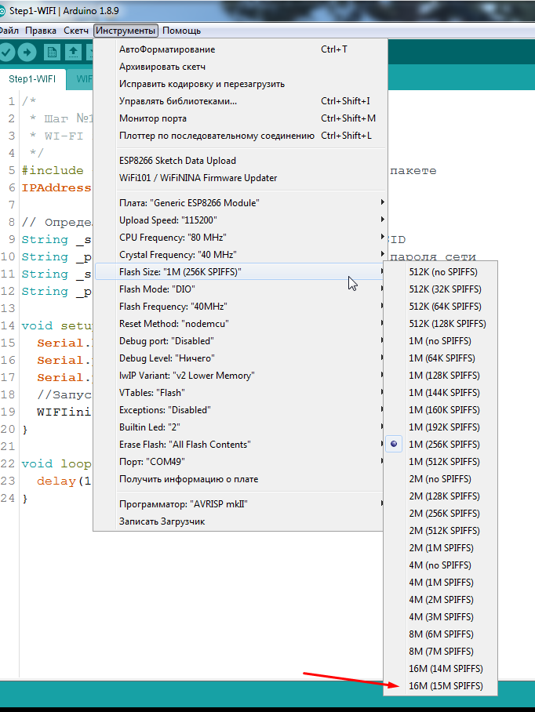Open the Файл menu
Viewport: 535px width, 712px height.
click(x=9, y=31)
